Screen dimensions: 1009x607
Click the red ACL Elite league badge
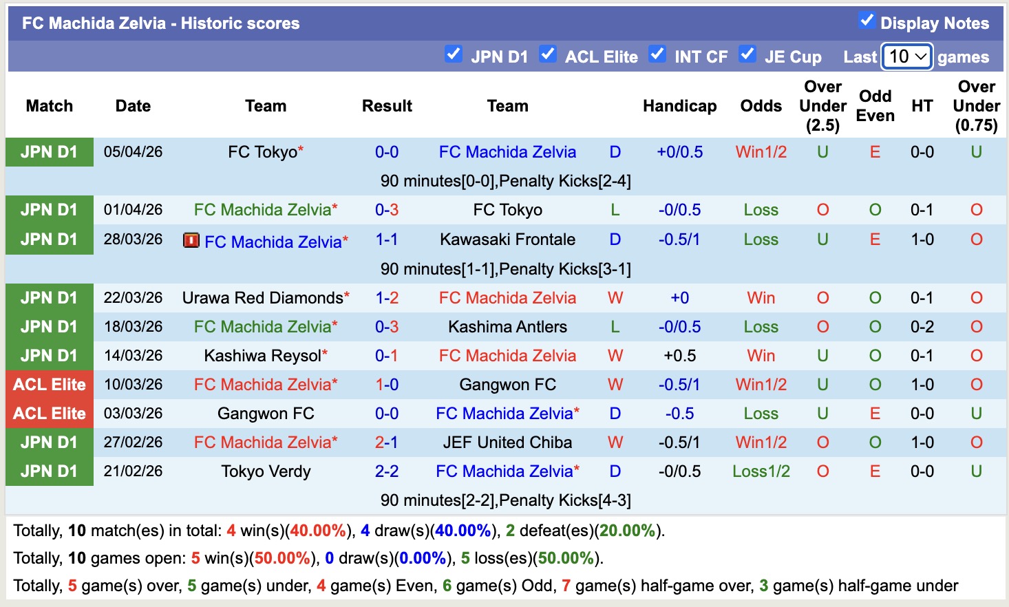pyautogui.click(x=49, y=385)
